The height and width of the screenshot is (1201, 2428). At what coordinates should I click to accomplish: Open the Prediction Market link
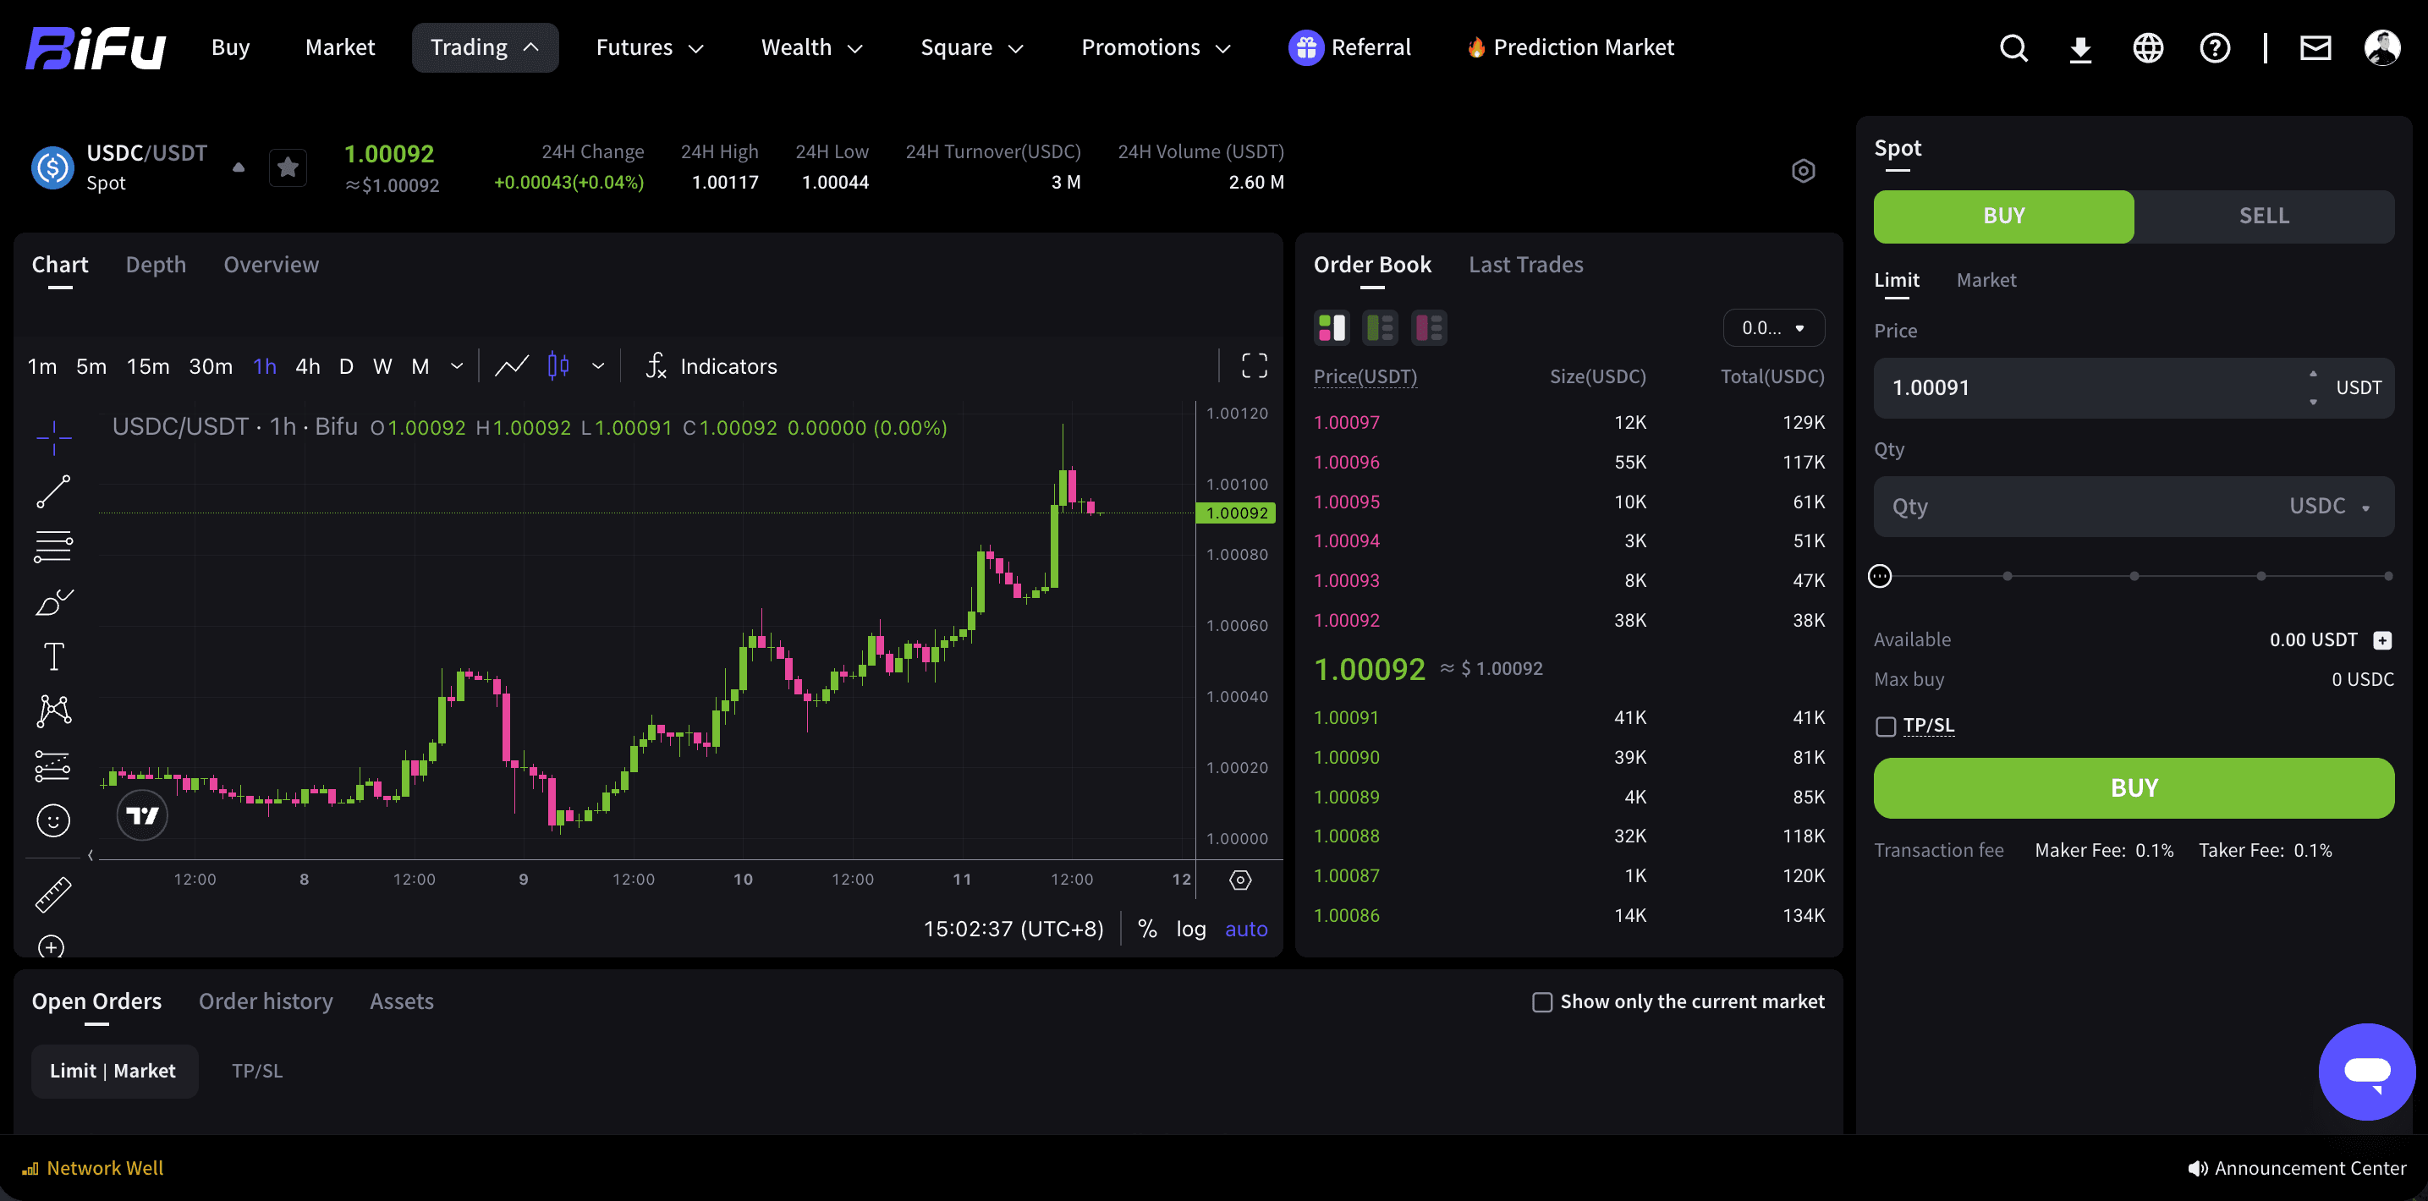click(x=1570, y=48)
